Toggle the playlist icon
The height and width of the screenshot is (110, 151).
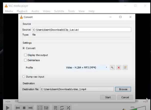pos(56,108)
